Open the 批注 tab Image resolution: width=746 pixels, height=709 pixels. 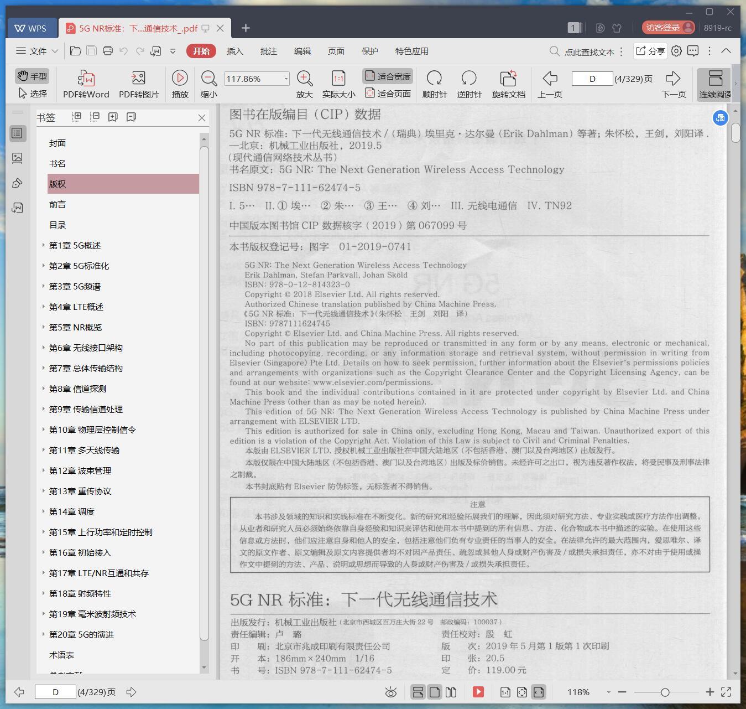pyautogui.click(x=268, y=51)
